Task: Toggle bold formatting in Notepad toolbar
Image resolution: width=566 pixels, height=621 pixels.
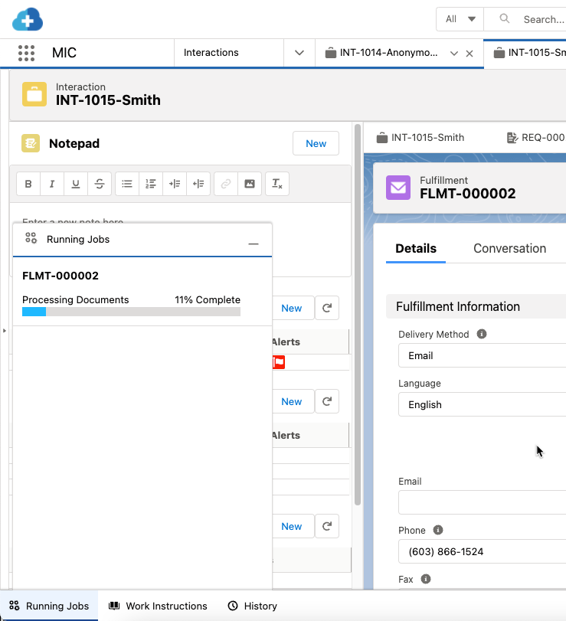Action: coord(28,184)
